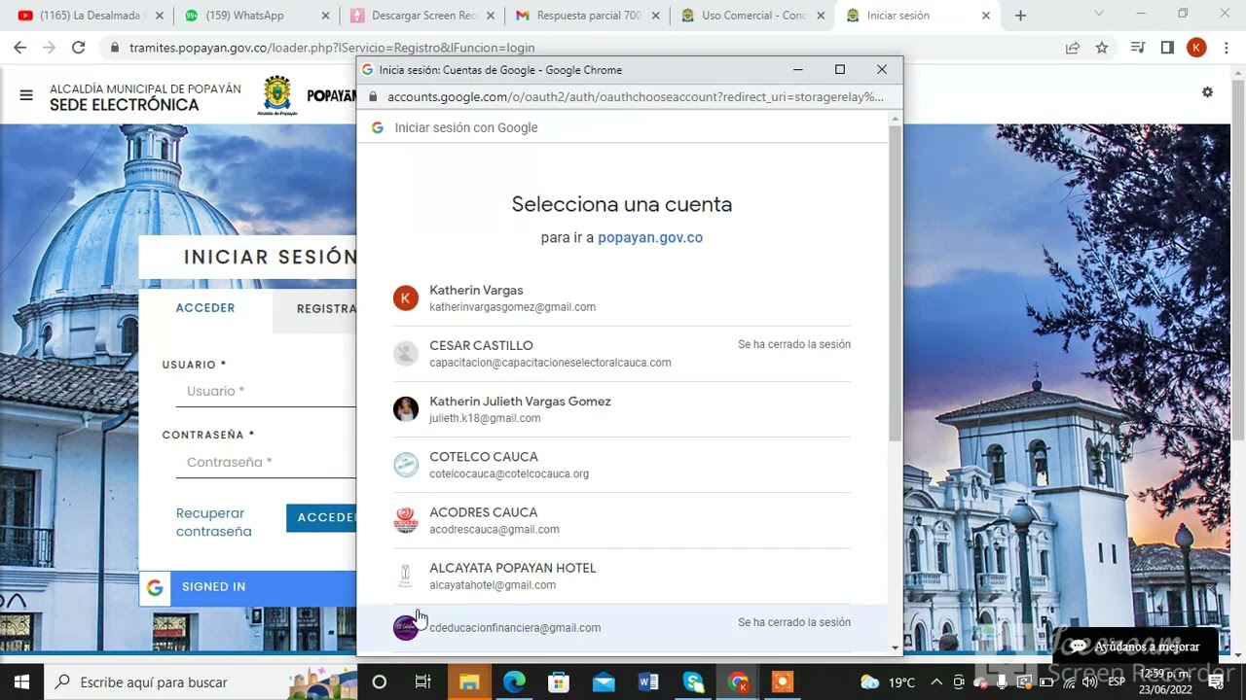Close the Google sign-in popup window
This screenshot has width=1246, height=700.
click(882, 70)
